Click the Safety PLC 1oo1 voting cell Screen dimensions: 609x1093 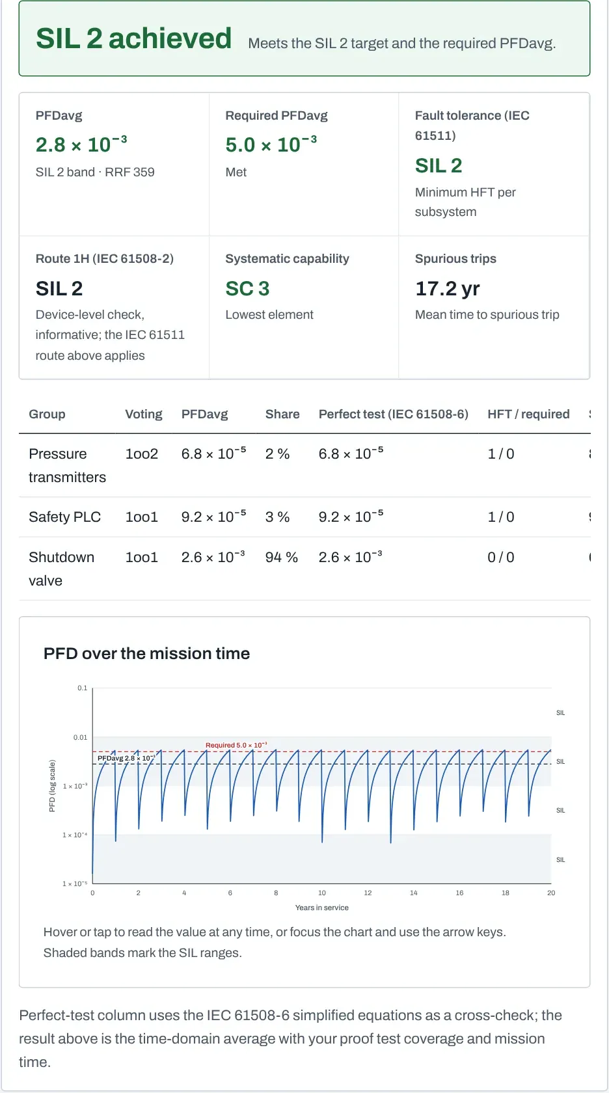pyautogui.click(x=142, y=517)
